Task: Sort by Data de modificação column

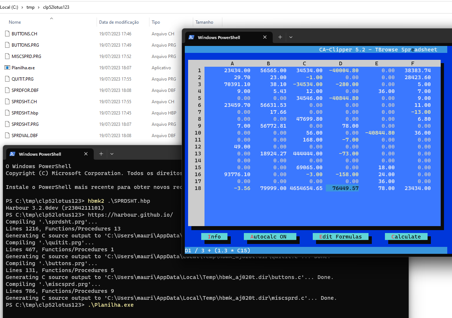Action: point(119,22)
